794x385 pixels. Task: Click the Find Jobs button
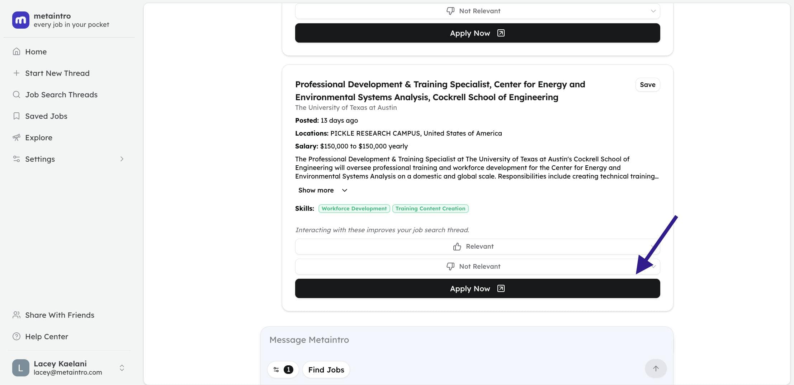point(326,370)
